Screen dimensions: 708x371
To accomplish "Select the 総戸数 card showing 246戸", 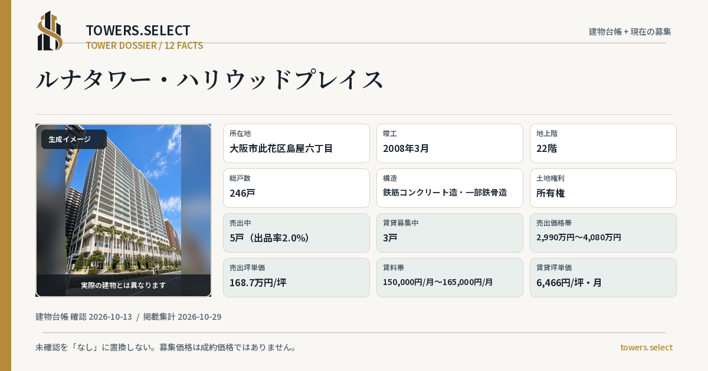I will (x=296, y=188).
